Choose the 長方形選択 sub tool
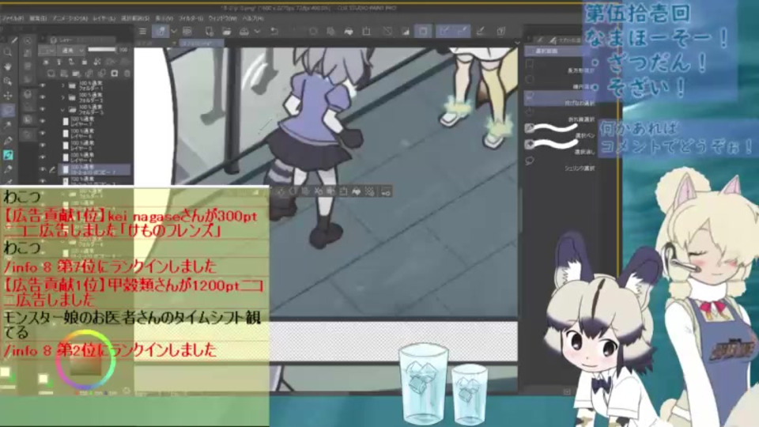The image size is (759, 427). 561,66
